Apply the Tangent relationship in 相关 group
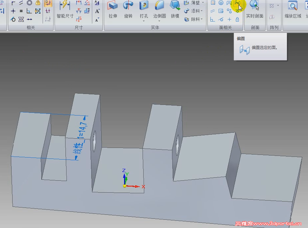308x228 pixels. (x=13, y=19)
